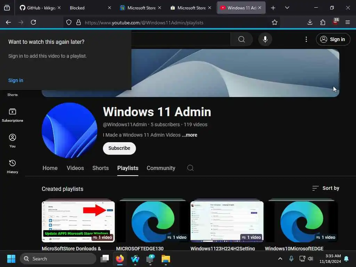Open Windows Start menu
The height and width of the screenshot is (267, 356).
pyautogui.click(x=11, y=259)
